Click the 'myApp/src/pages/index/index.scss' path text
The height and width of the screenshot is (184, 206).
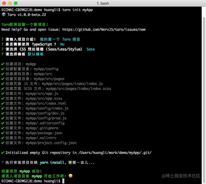click(79, 89)
